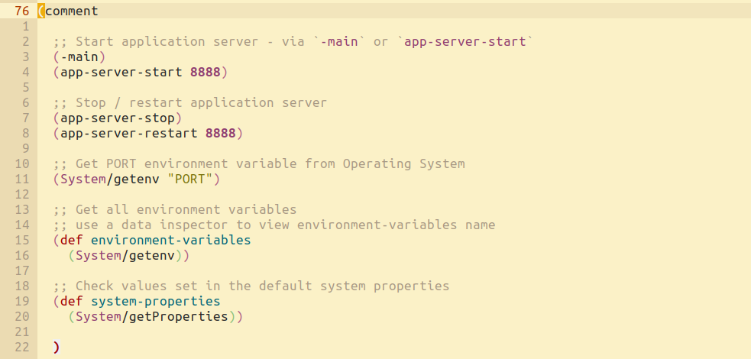Image resolution: width=751 pixels, height=359 pixels.
Task: Click "use a data inspector" comment line
Action: (x=274, y=225)
